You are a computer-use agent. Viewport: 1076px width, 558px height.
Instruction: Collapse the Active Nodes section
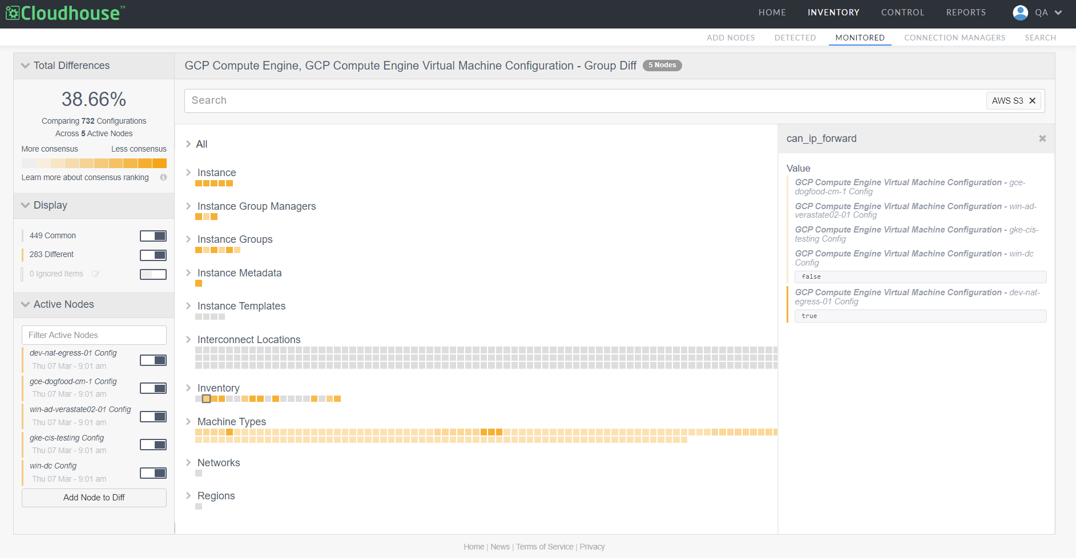[x=25, y=304]
